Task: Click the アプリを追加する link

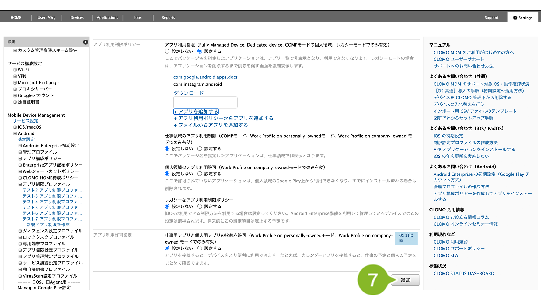Action: 196,112
